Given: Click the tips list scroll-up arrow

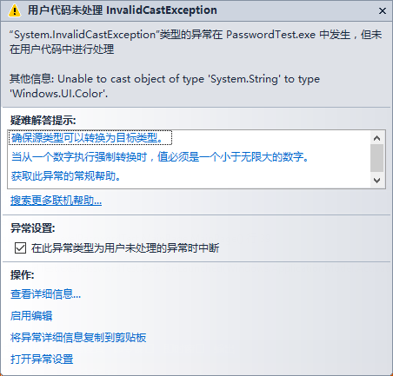Looking at the screenshot, I should pyautogui.click(x=376, y=138).
